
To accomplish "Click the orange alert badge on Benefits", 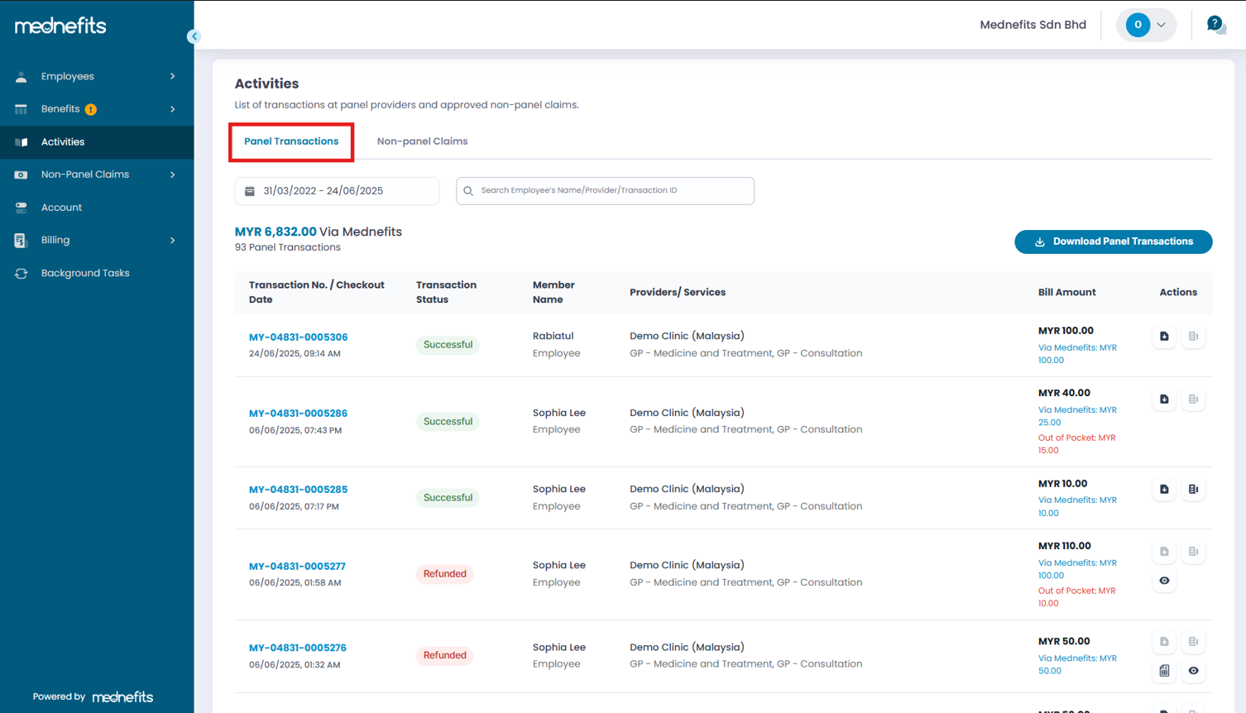I will 91,109.
